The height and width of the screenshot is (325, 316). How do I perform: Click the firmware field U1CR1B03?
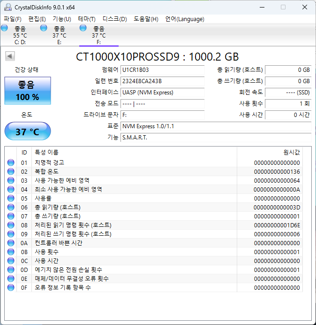point(162,70)
